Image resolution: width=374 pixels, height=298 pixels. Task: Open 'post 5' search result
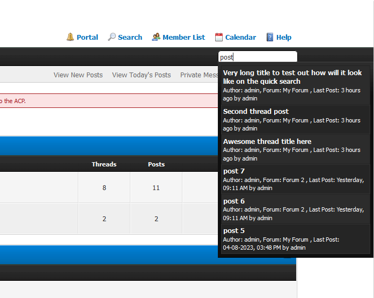tap(296, 239)
